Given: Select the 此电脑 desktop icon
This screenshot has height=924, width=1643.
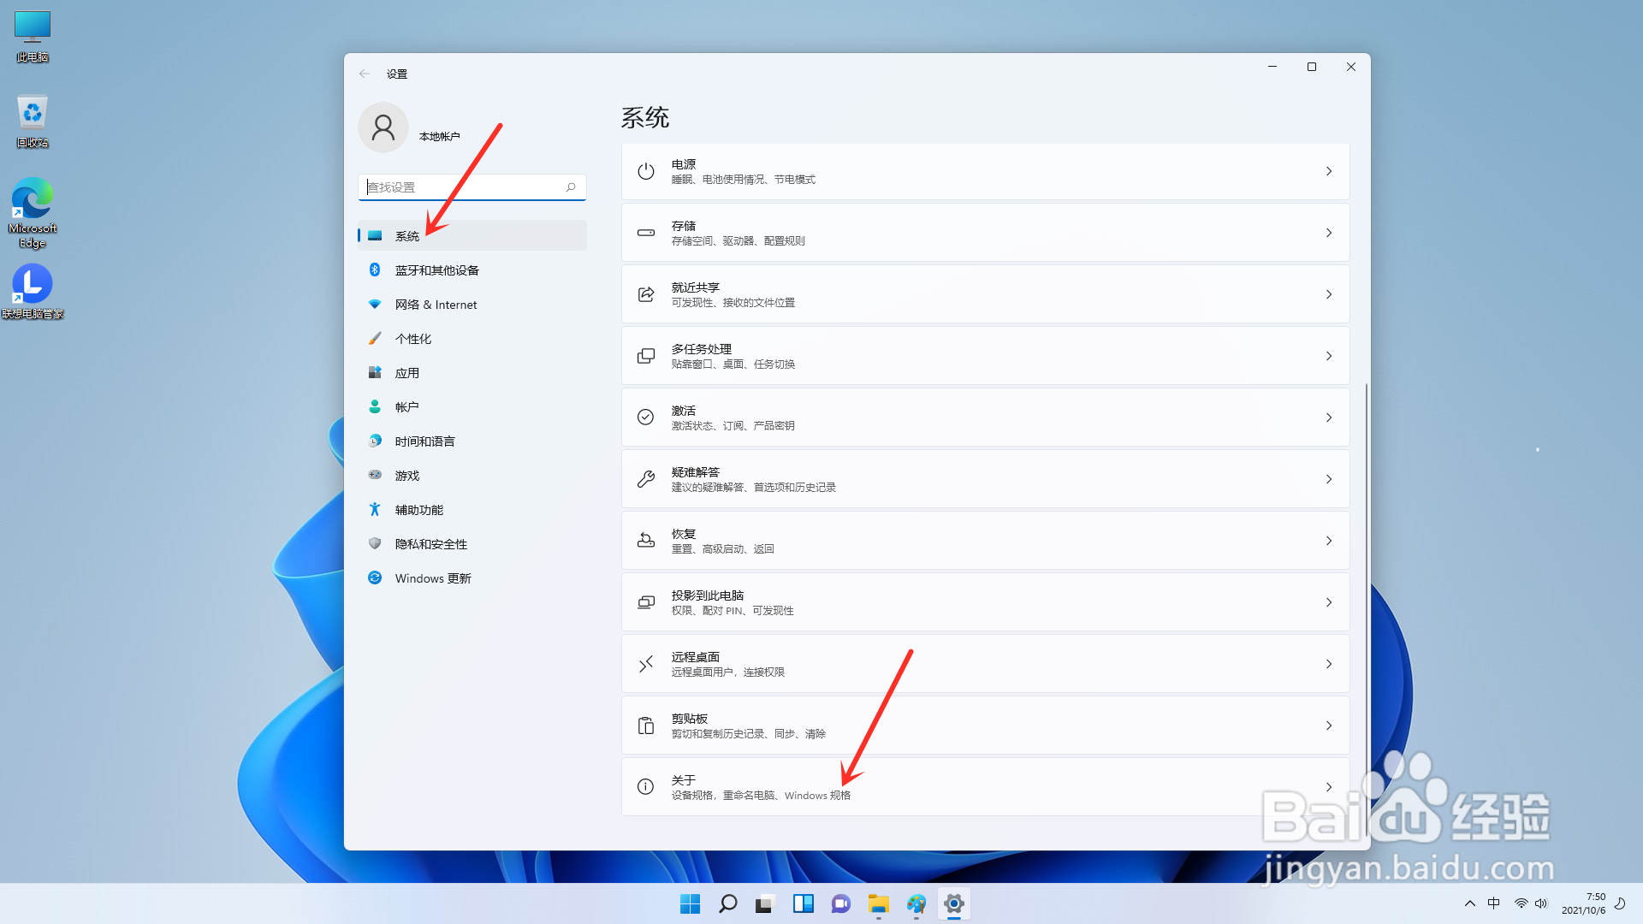Looking at the screenshot, I should point(33,37).
